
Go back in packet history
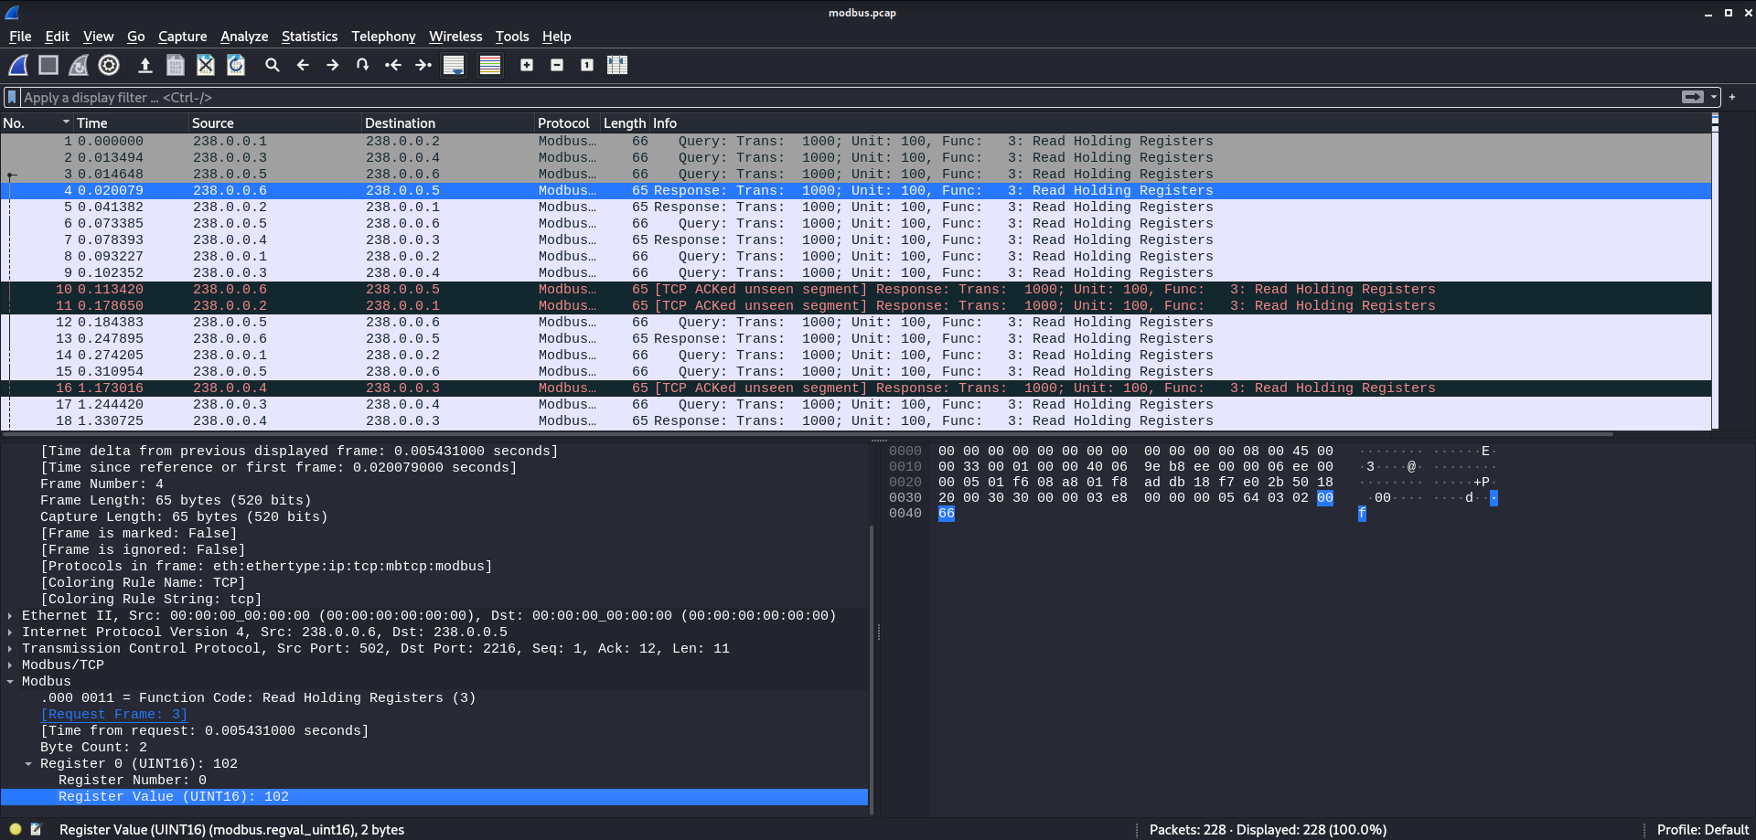tap(303, 65)
